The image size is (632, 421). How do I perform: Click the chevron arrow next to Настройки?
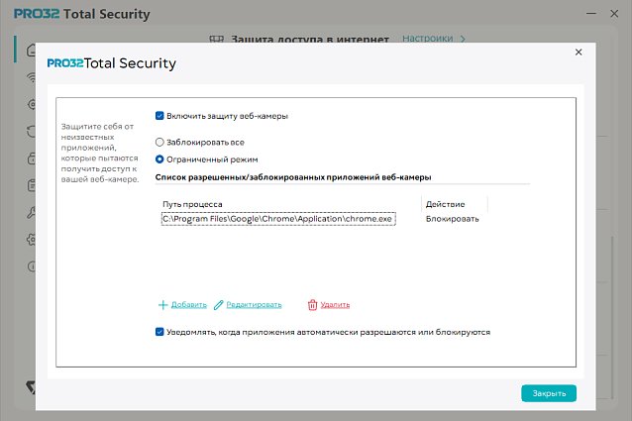pyautogui.click(x=463, y=39)
